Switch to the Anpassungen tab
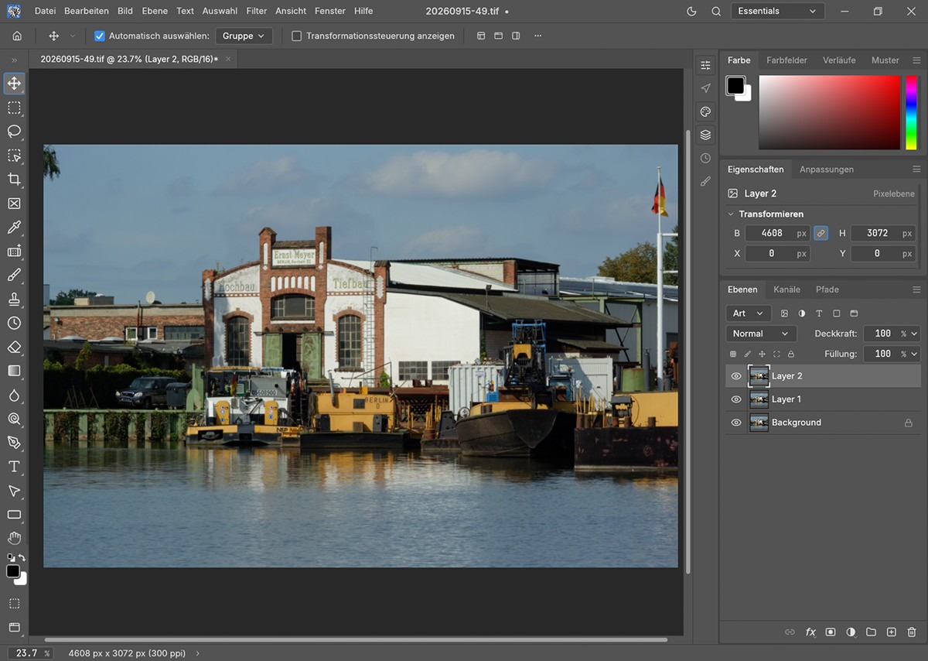 827,169
